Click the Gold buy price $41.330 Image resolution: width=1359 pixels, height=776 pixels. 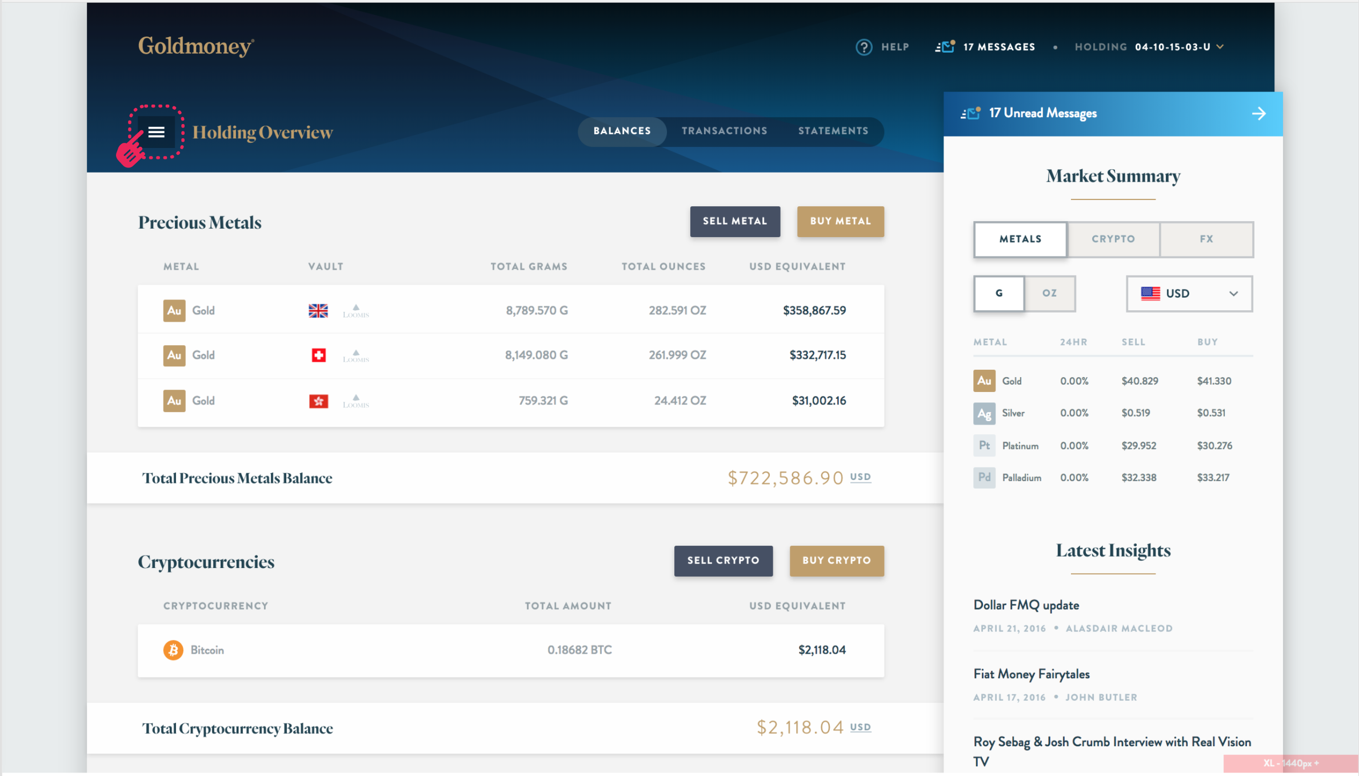click(x=1214, y=381)
